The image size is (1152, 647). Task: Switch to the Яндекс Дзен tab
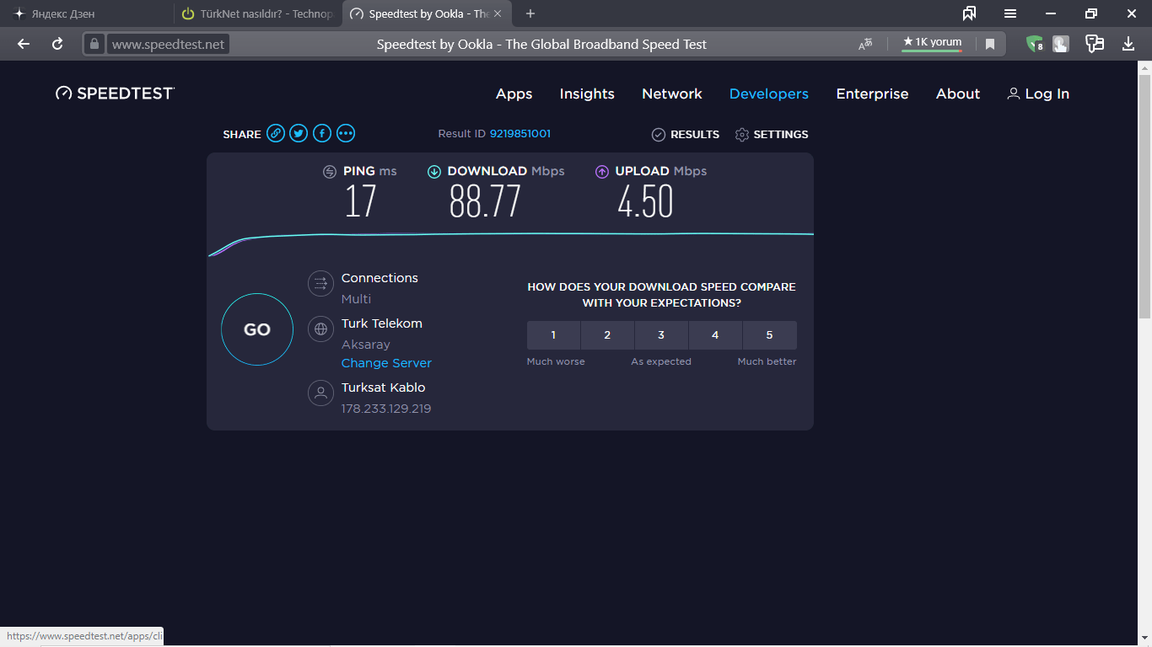(x=87, y=13)
